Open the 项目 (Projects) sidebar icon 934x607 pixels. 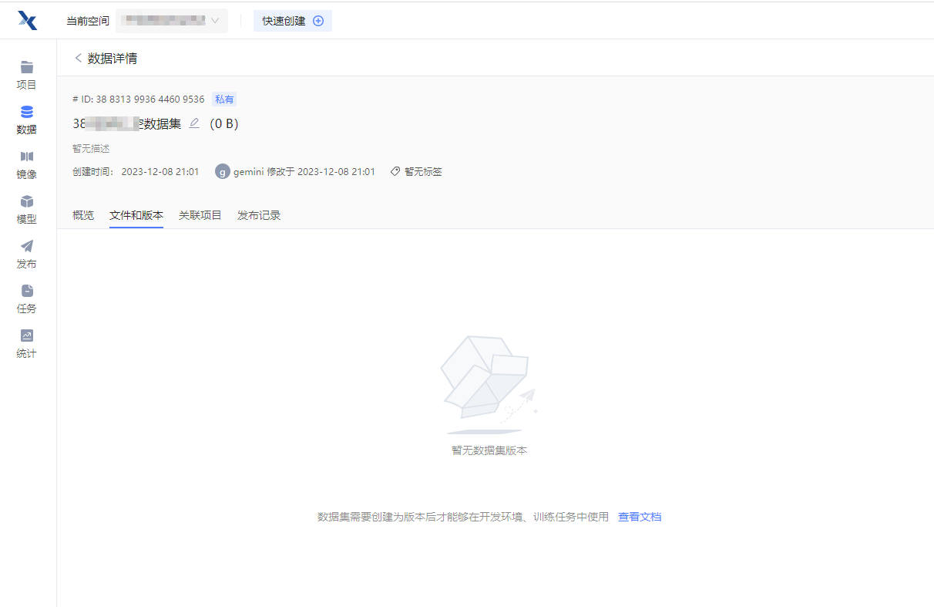[27, 68]
